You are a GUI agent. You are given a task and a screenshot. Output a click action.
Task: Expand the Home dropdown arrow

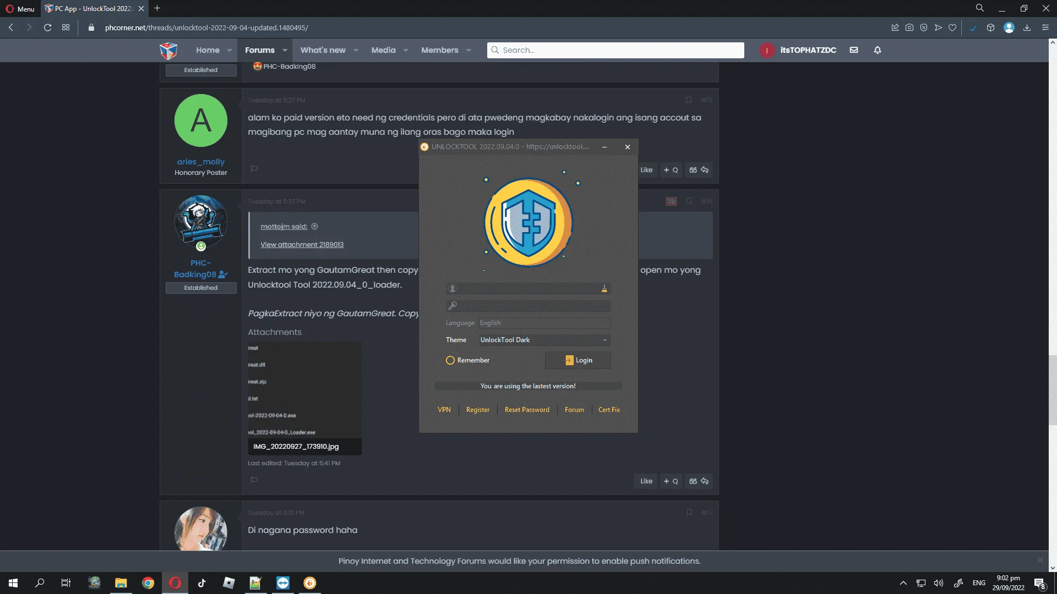point(230,50)
